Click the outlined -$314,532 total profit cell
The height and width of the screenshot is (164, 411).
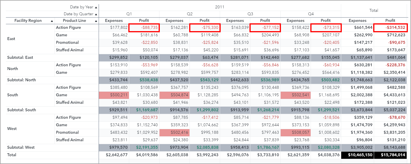pyautogui.click(x=390, y=28)
